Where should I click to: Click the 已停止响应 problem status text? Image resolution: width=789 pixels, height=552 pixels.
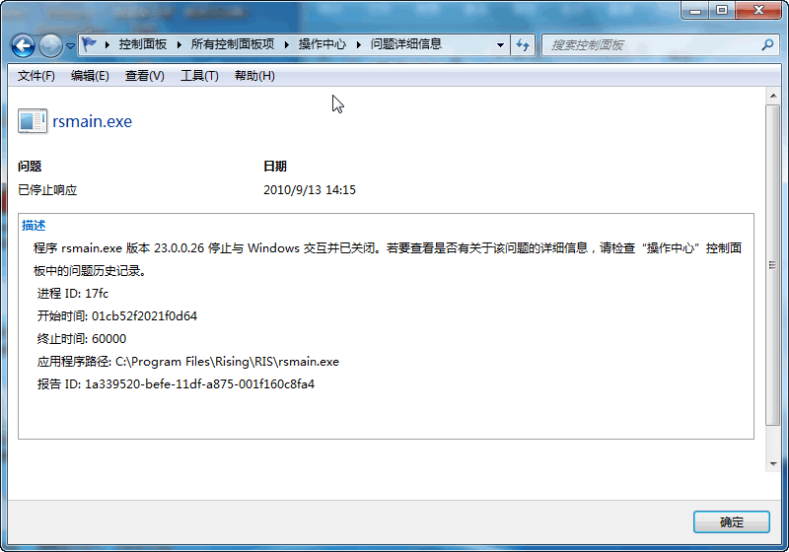point(47,190)
